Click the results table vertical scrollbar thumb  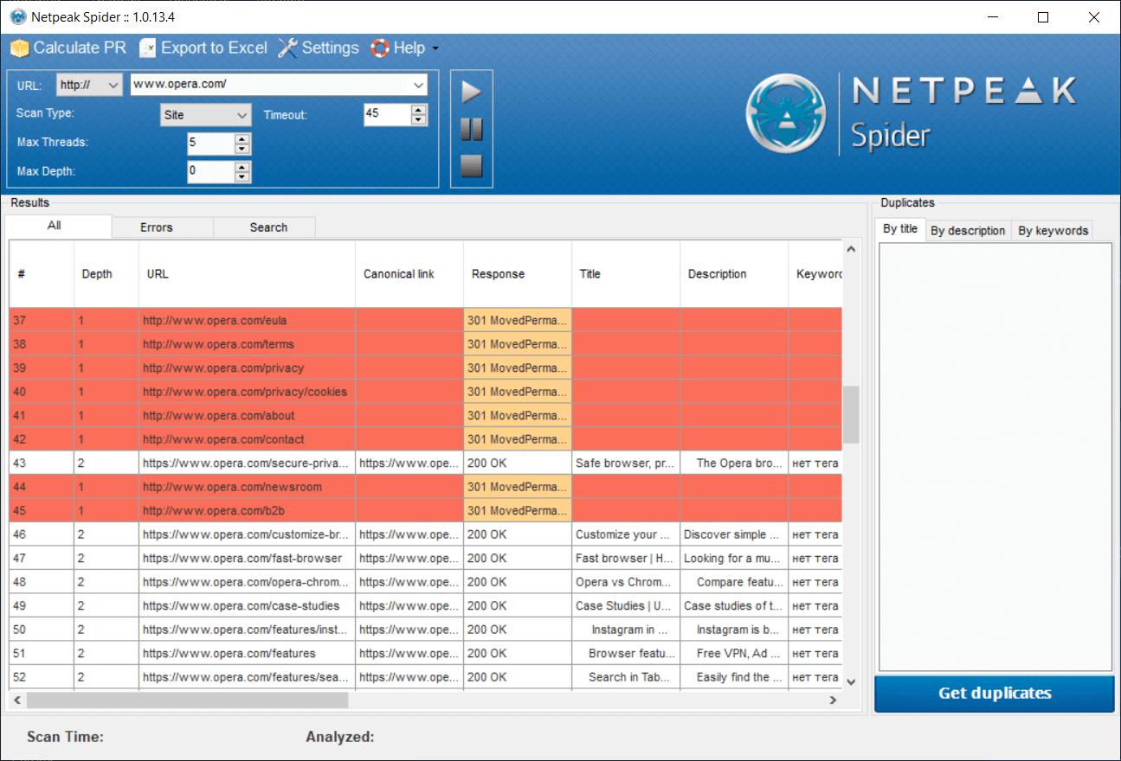click(851, 414)
